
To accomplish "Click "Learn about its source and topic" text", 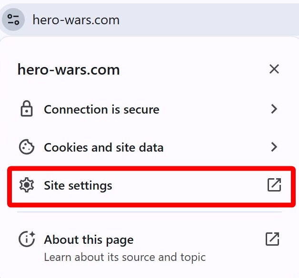I will click(x=125, y=258).
